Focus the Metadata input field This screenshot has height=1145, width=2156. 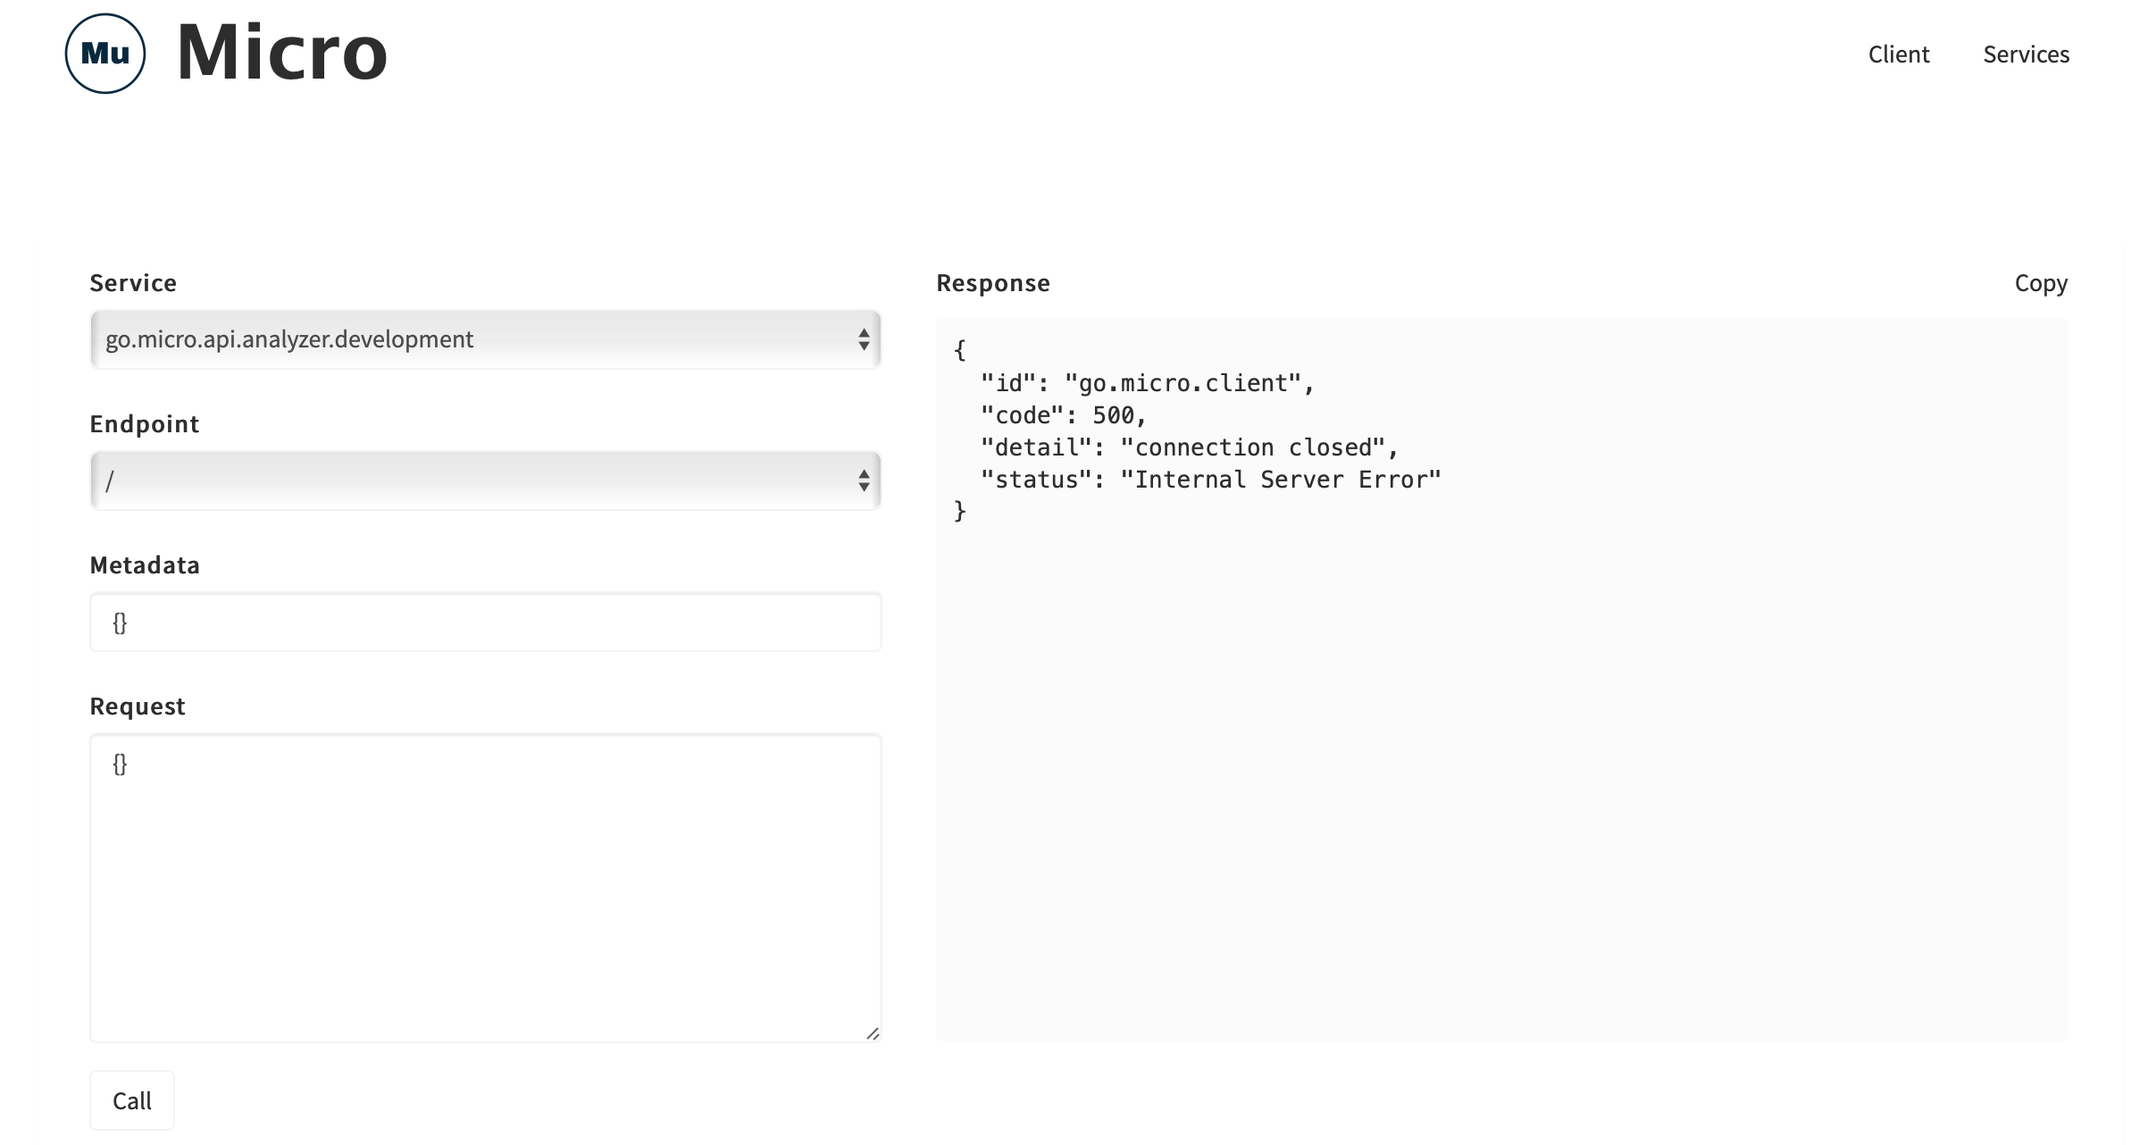[485, 622]
